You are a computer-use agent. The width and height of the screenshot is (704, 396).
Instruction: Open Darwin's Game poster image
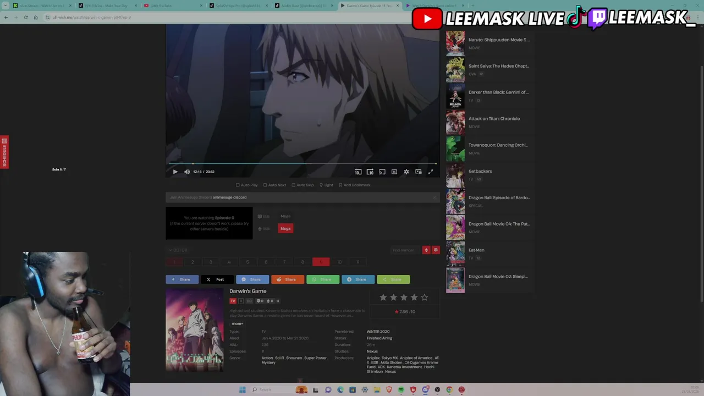[195, 330]
